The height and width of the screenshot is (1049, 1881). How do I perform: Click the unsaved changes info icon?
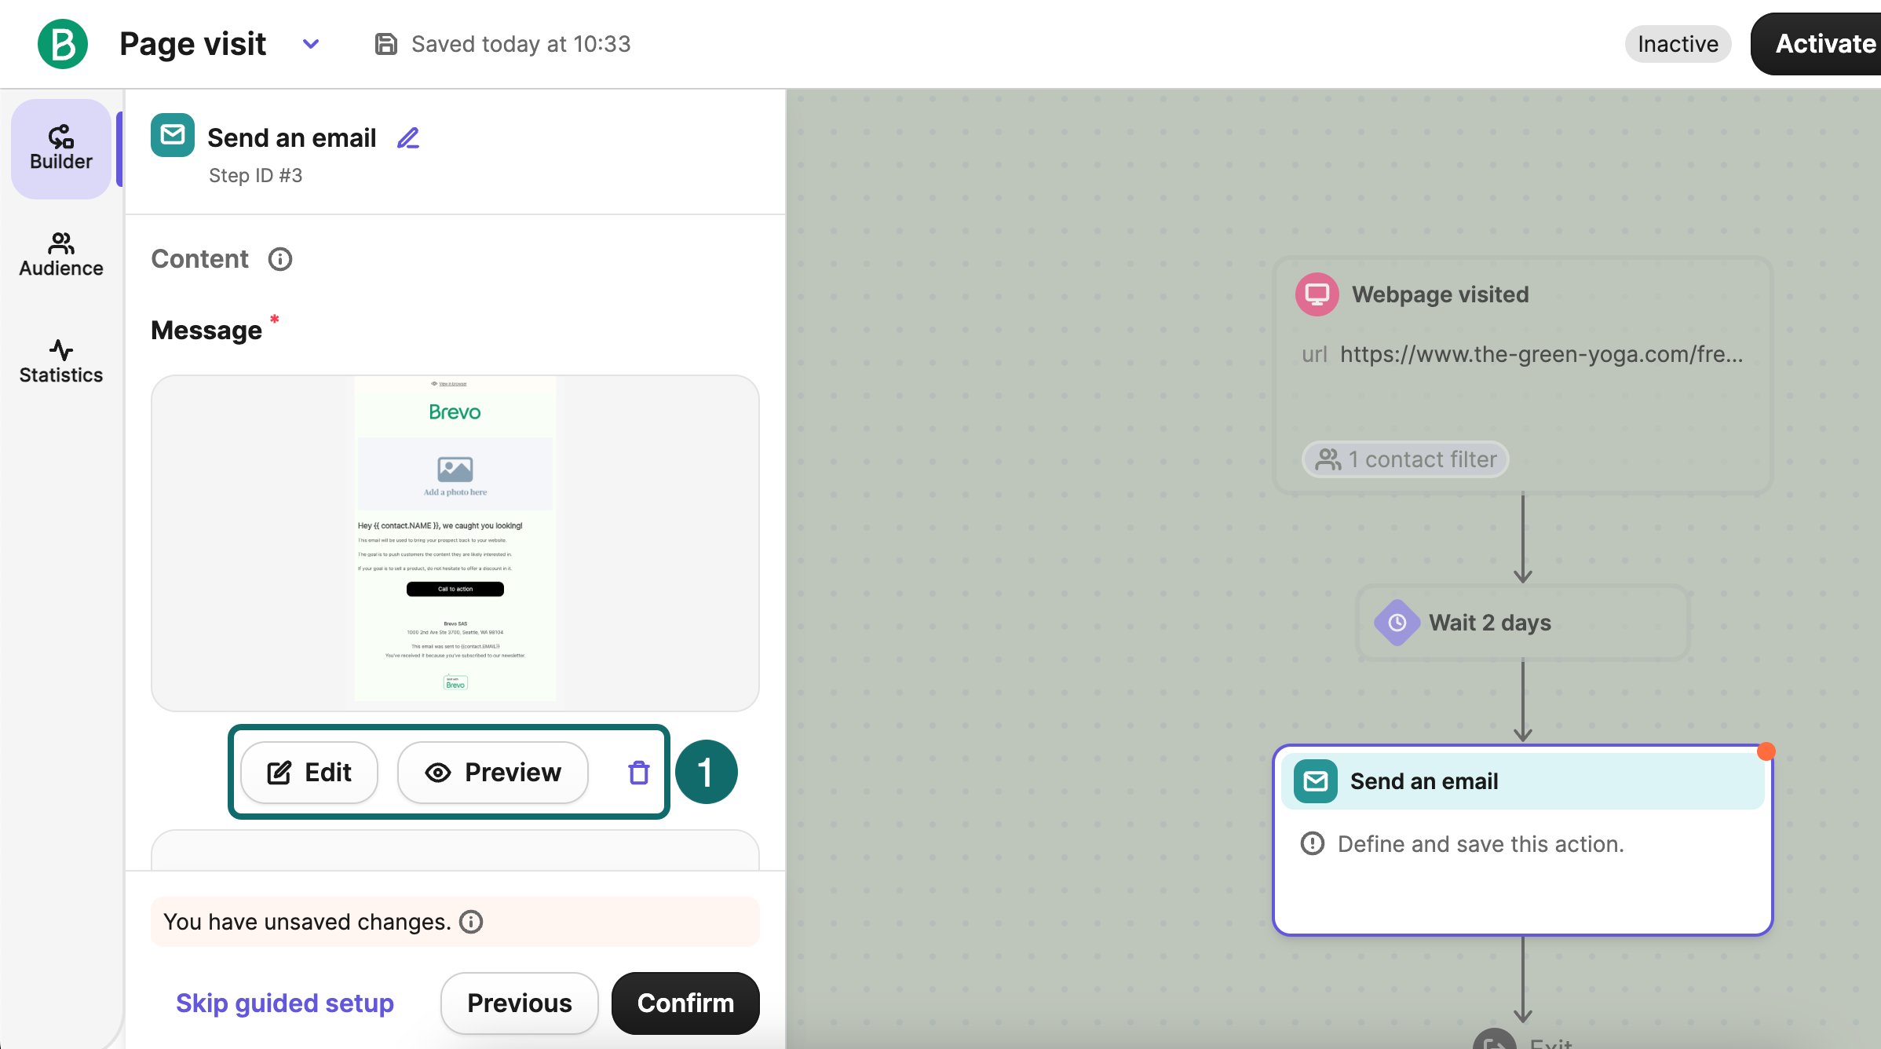coord(471,922)
